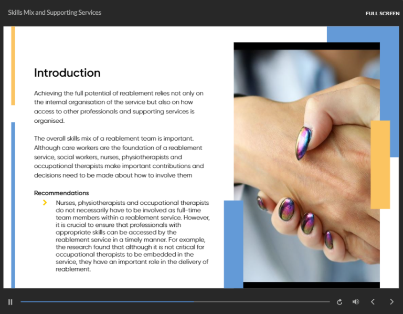Click the recommendation text about nurses and physiotherapists
Viewport: 403px width, 314px height.
(x=132, y=236)
